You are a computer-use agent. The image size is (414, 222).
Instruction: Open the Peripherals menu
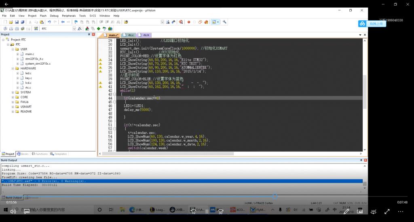(68, 15)
